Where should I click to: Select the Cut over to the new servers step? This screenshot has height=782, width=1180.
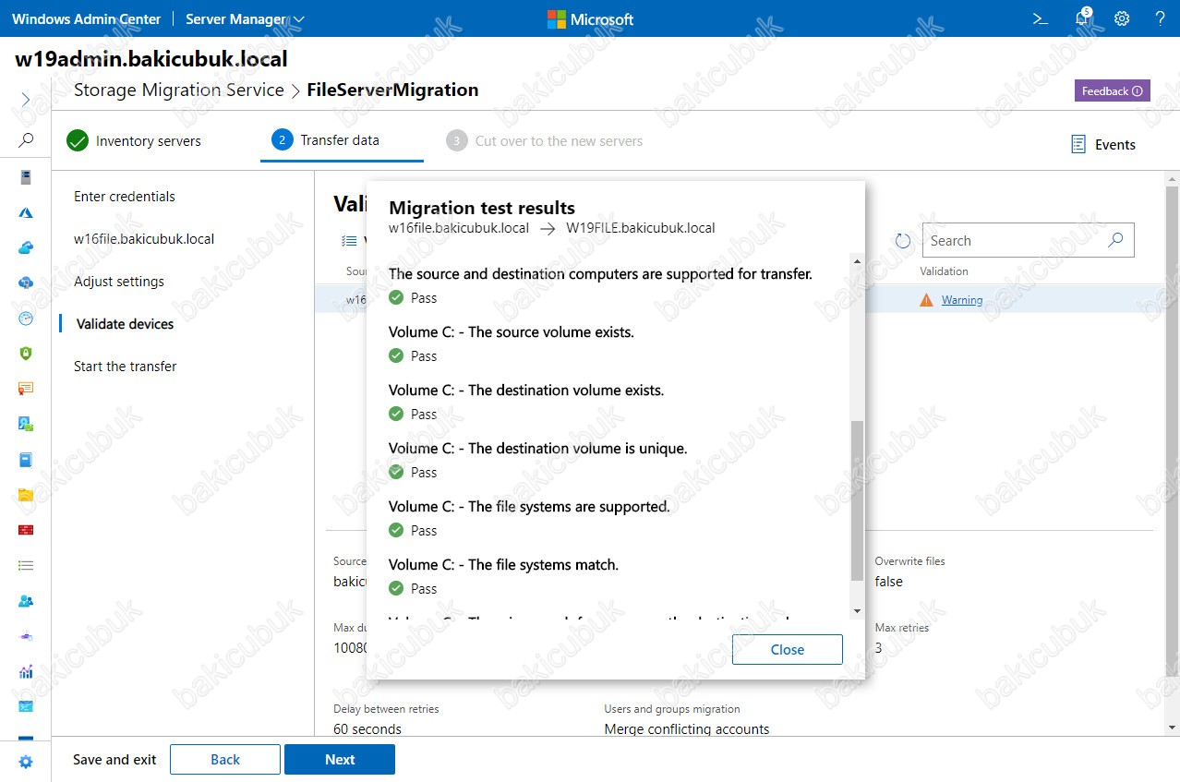[545, 141]
